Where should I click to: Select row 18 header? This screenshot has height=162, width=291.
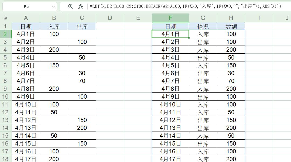click(x=6, y=159)
